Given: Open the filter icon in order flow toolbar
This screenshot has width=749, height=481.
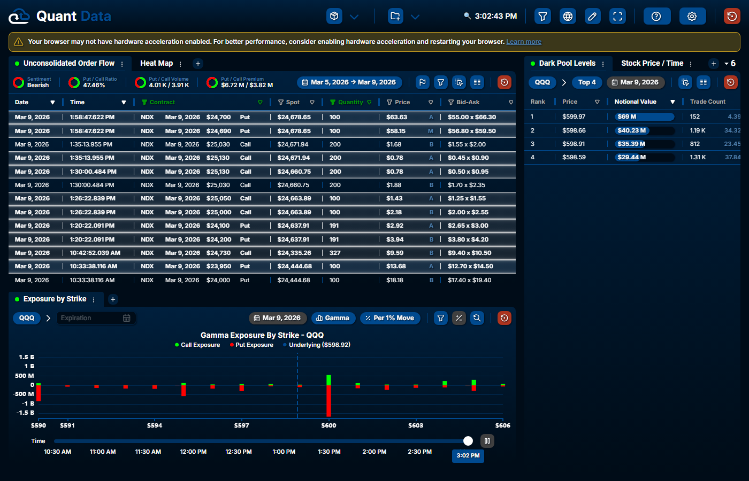Looking at the screenshot, I should point(441,82).
